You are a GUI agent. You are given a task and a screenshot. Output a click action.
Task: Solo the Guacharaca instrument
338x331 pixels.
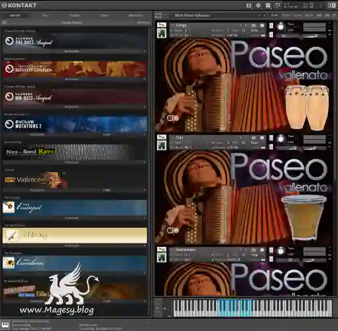pos(271,250)
